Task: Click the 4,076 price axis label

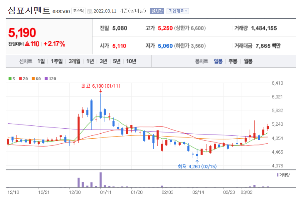Action: [x=277, y=166]
